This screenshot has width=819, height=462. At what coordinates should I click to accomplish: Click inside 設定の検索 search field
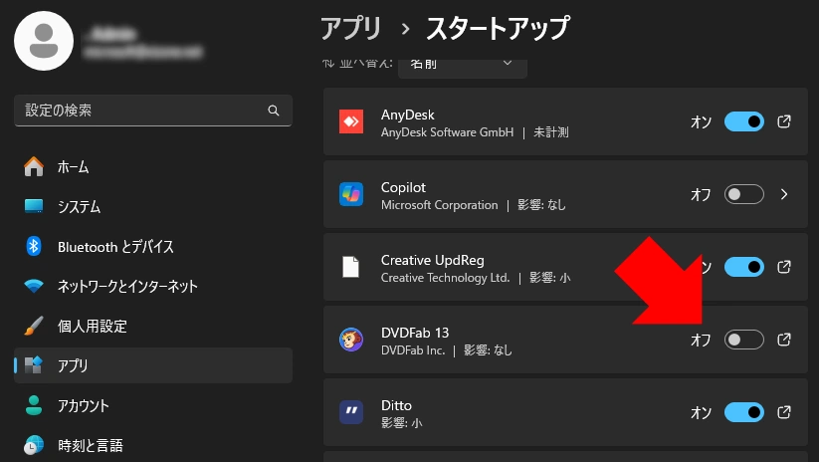coord(153,111)
